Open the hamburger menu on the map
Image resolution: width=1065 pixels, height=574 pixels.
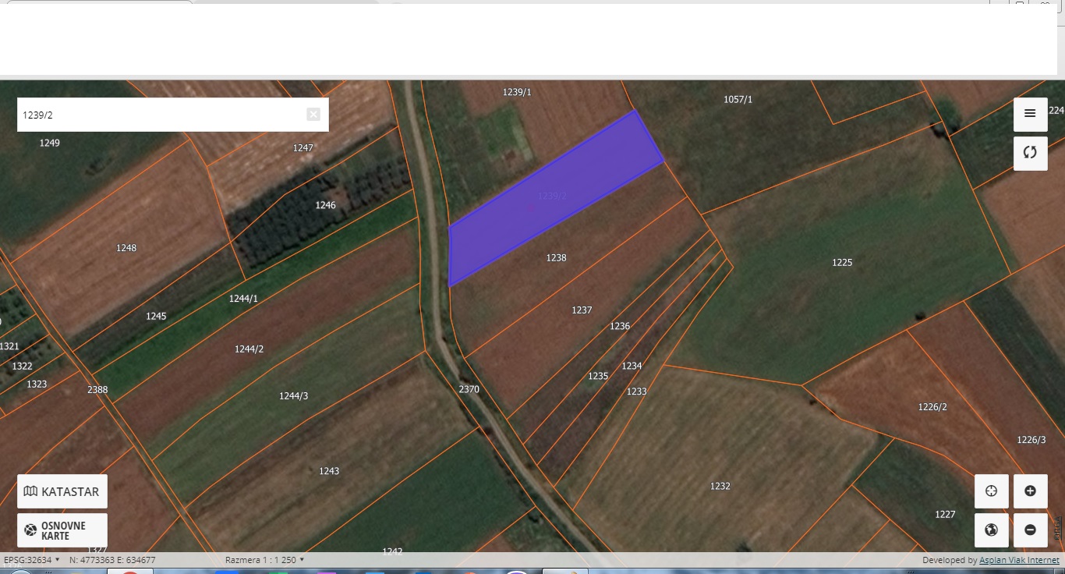tap(1030, 114)
